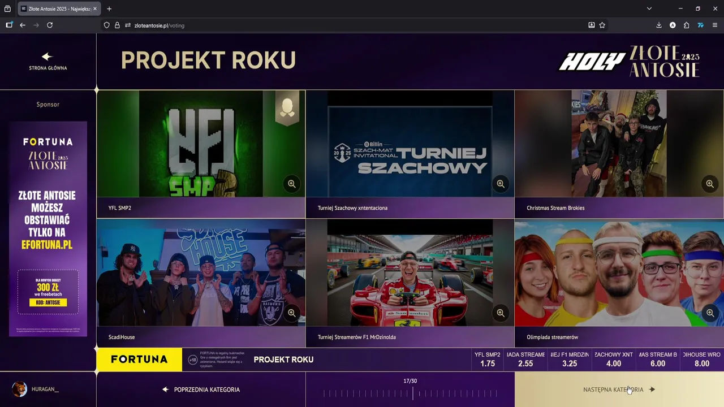This screenshot has width=724, height=407.
Task: Click the Olimpiada streamerów caption label
Action: [552, 337]
